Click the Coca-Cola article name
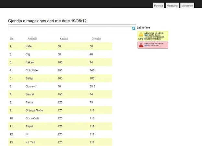The height and width of the screenshot is (146, 202). tap(32, 118)
